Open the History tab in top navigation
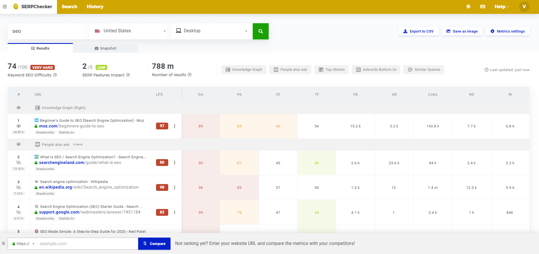539x254 pixels. tap(95, 7)
